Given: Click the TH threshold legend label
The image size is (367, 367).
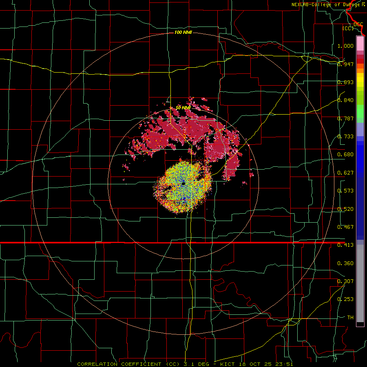Looking at the screenshot, I should 350,318.
